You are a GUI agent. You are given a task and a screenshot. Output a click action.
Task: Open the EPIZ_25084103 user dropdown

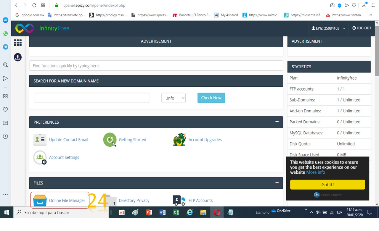point(328,28)
